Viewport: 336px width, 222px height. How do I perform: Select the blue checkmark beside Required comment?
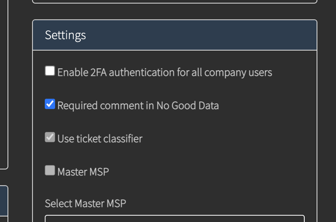coord(50,104)
